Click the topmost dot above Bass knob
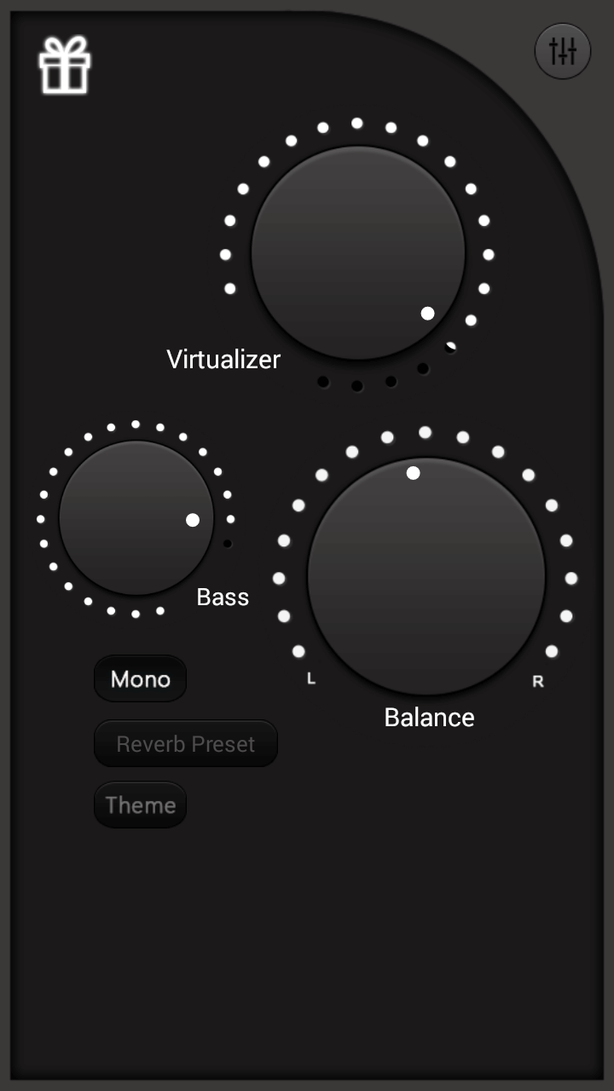This screenshot has width=614, height=1091. [136, 424]
